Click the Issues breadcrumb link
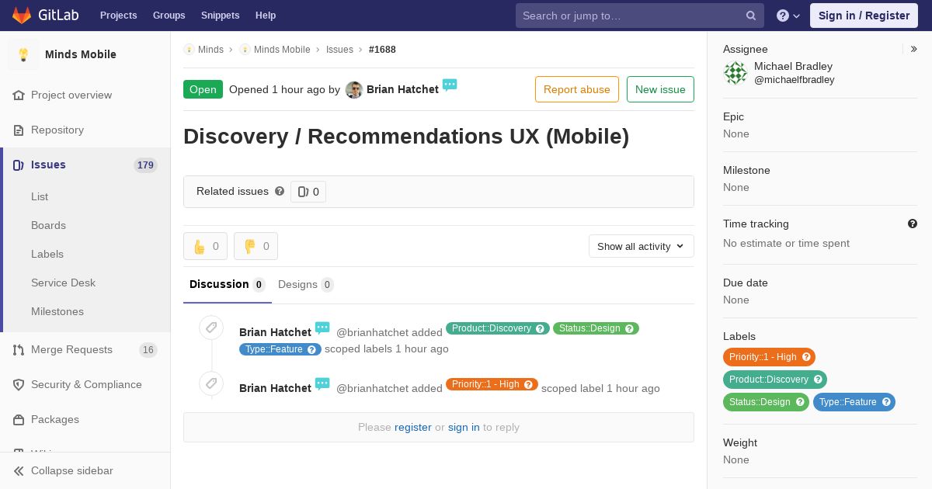 pyautogui.click(x=339, y=50)
